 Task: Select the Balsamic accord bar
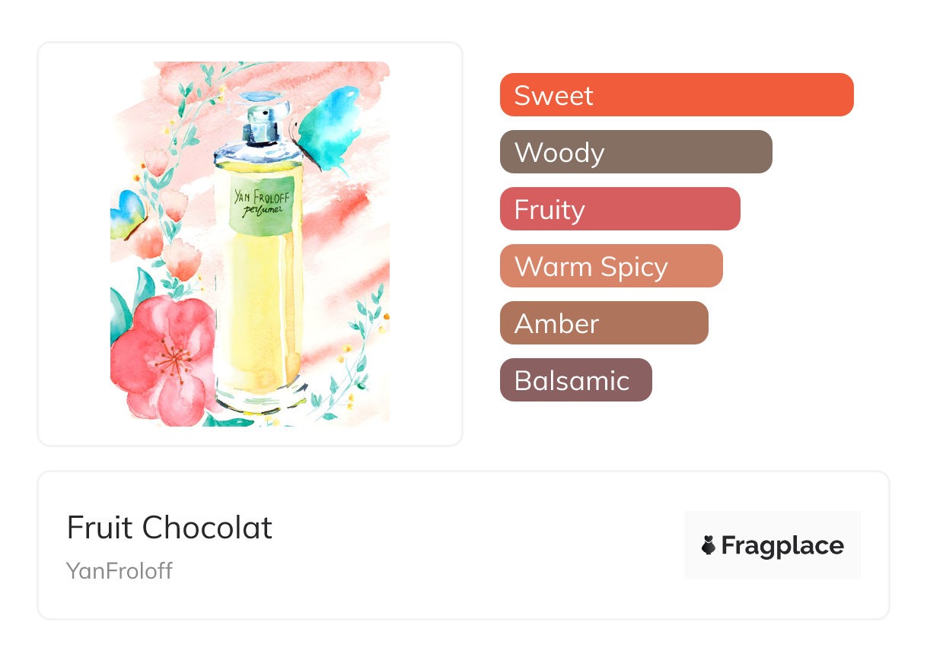[575, 380]
